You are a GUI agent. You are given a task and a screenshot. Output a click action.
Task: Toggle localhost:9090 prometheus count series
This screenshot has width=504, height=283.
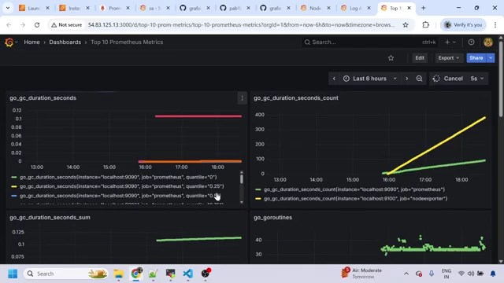click(354, 189)
